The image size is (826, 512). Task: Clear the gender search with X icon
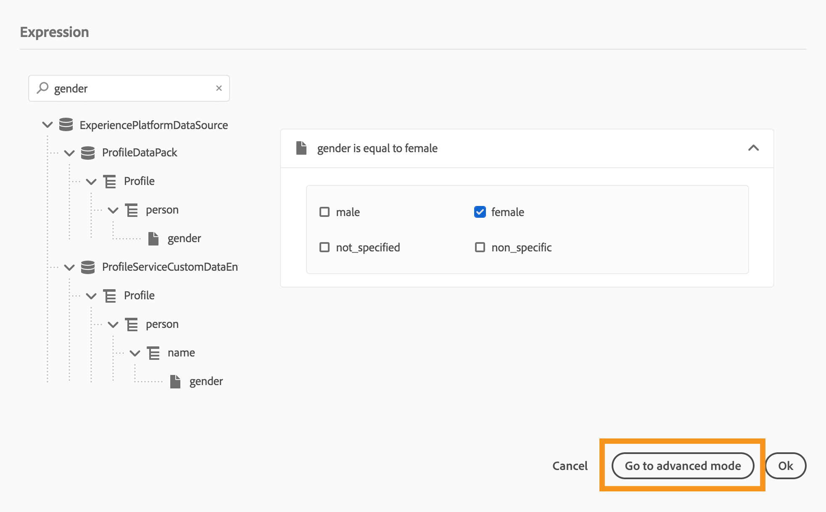[219, 88]
